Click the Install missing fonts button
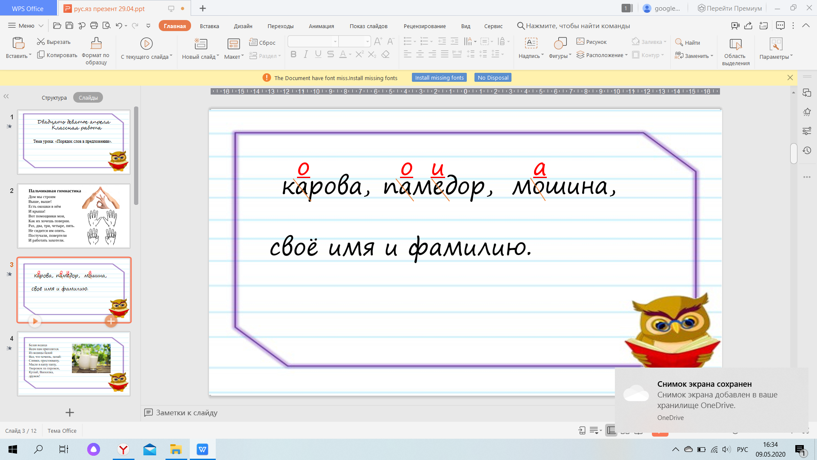The image size is (817, 460). tap(440, 78)
